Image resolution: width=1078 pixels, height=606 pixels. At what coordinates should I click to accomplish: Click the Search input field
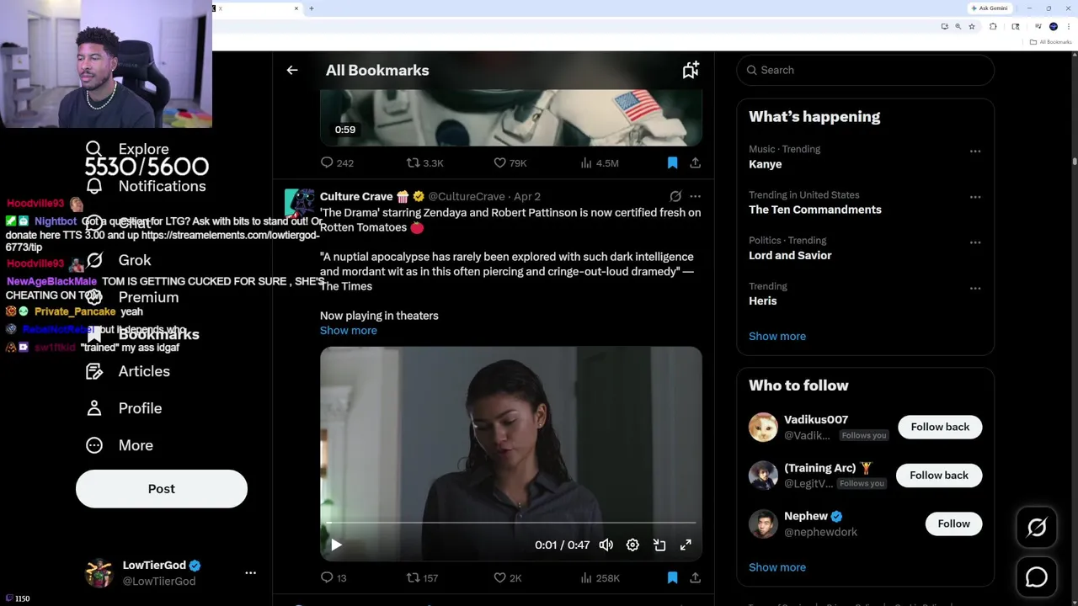[x=866, y=70]
